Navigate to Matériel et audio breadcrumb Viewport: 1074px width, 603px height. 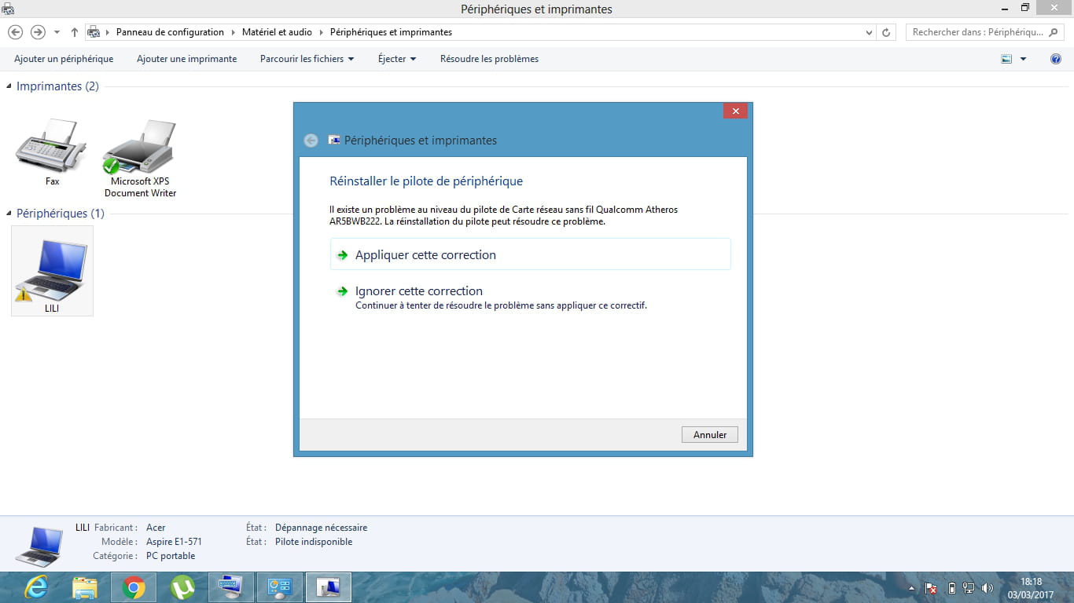coord(277,32)
